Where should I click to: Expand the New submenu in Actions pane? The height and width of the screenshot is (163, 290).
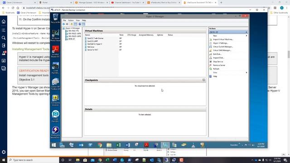click(228, 36)
